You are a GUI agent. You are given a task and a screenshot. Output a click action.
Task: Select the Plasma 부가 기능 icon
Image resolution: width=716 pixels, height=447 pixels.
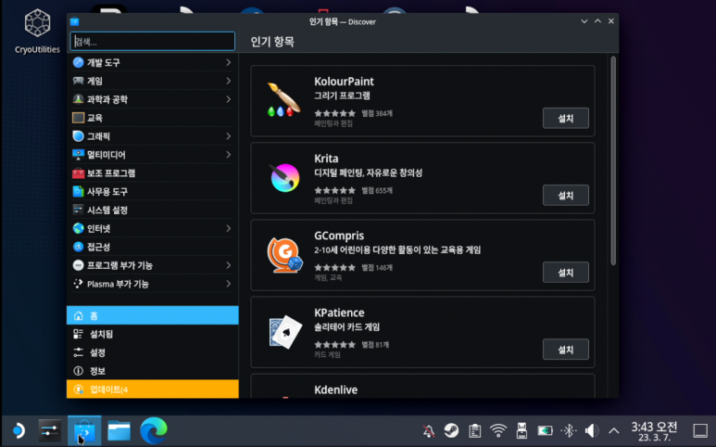[x=78, y=284]
